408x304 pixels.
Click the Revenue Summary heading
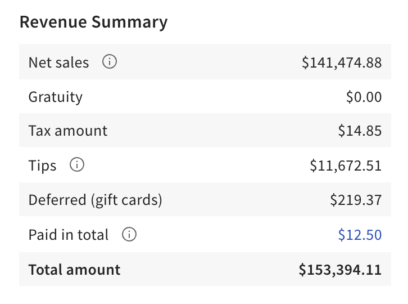93,22
